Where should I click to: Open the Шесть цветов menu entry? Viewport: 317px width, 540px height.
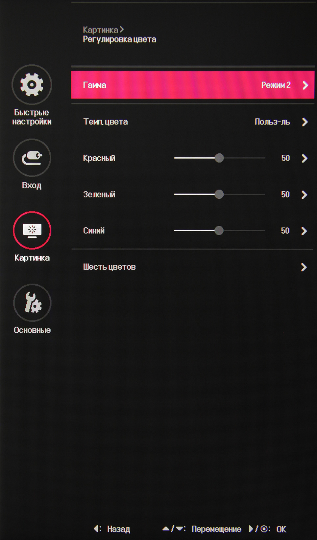click(x=110, y=267)
